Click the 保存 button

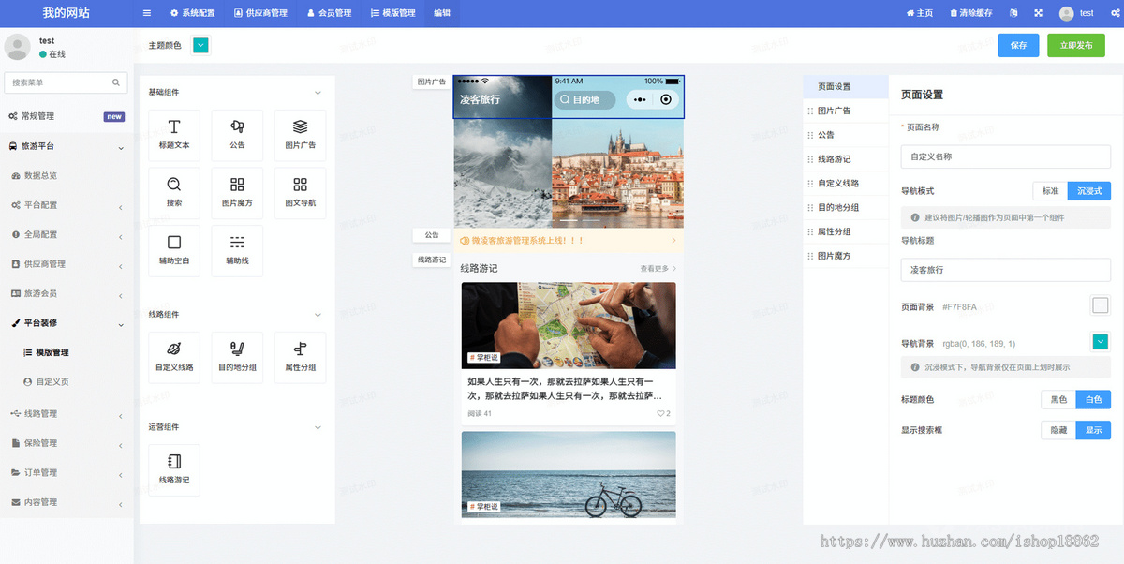tap(1018, 44)
